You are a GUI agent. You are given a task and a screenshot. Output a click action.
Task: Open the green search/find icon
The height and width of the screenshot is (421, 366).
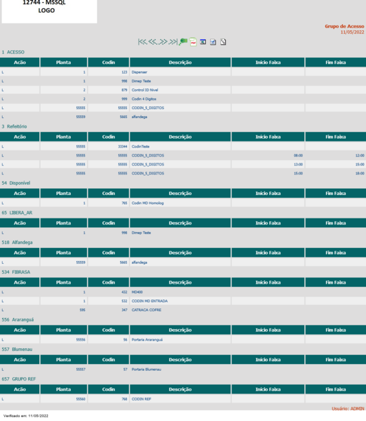[x=183, y=42]
